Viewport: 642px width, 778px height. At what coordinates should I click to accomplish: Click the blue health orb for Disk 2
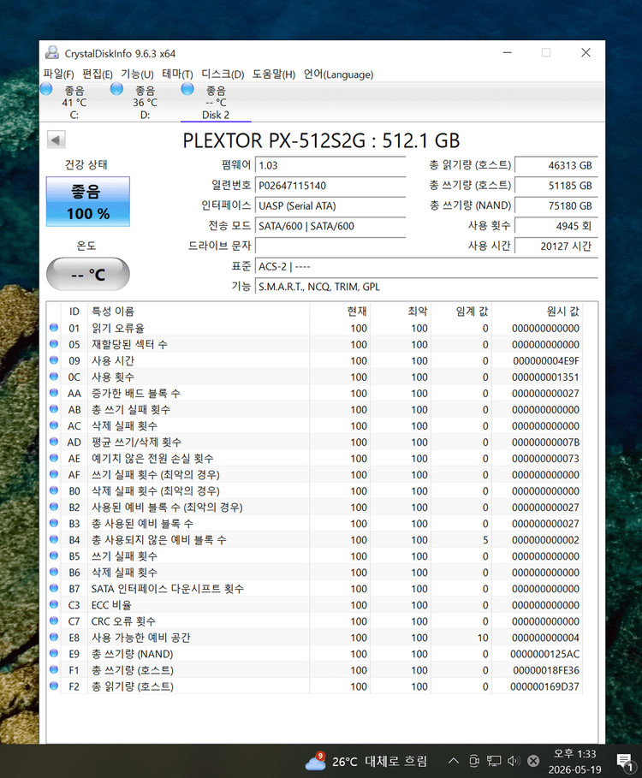pos(187,89)
